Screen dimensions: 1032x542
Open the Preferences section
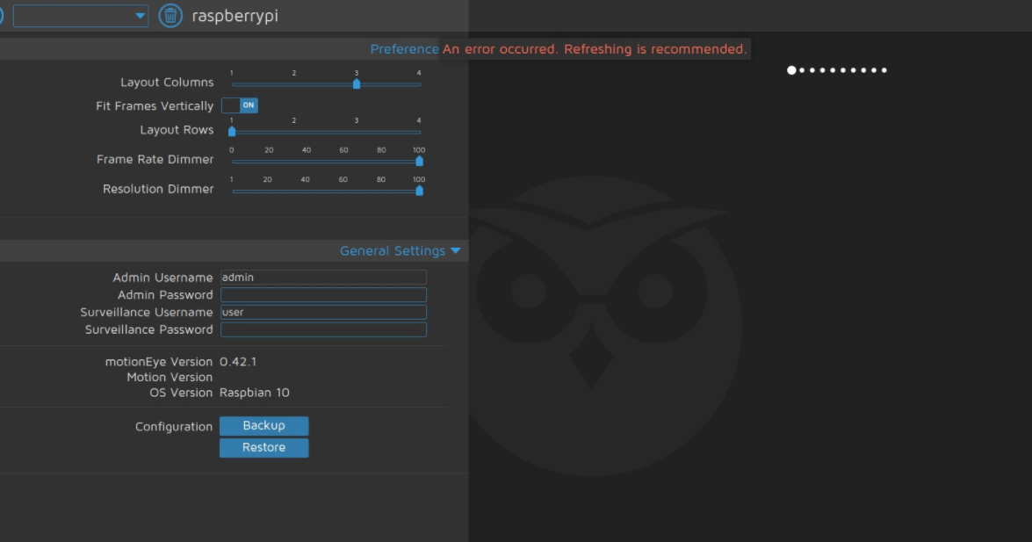coord(406,48)
